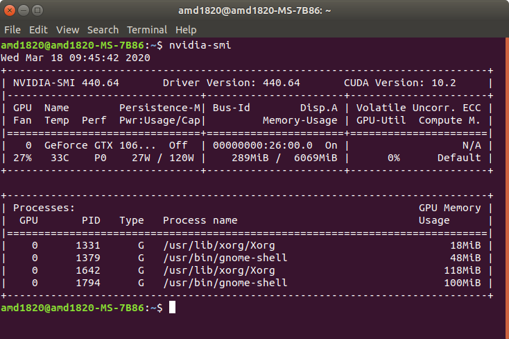This screenshot has width=509, height=339.
Task: Click the window title amd1820@amd1820-MS-7B86
Action: 254,10
